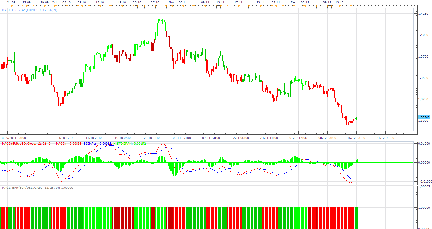Click the 26.10 11:00 time axis label
432x229 pixels.
tap(153, 138)
